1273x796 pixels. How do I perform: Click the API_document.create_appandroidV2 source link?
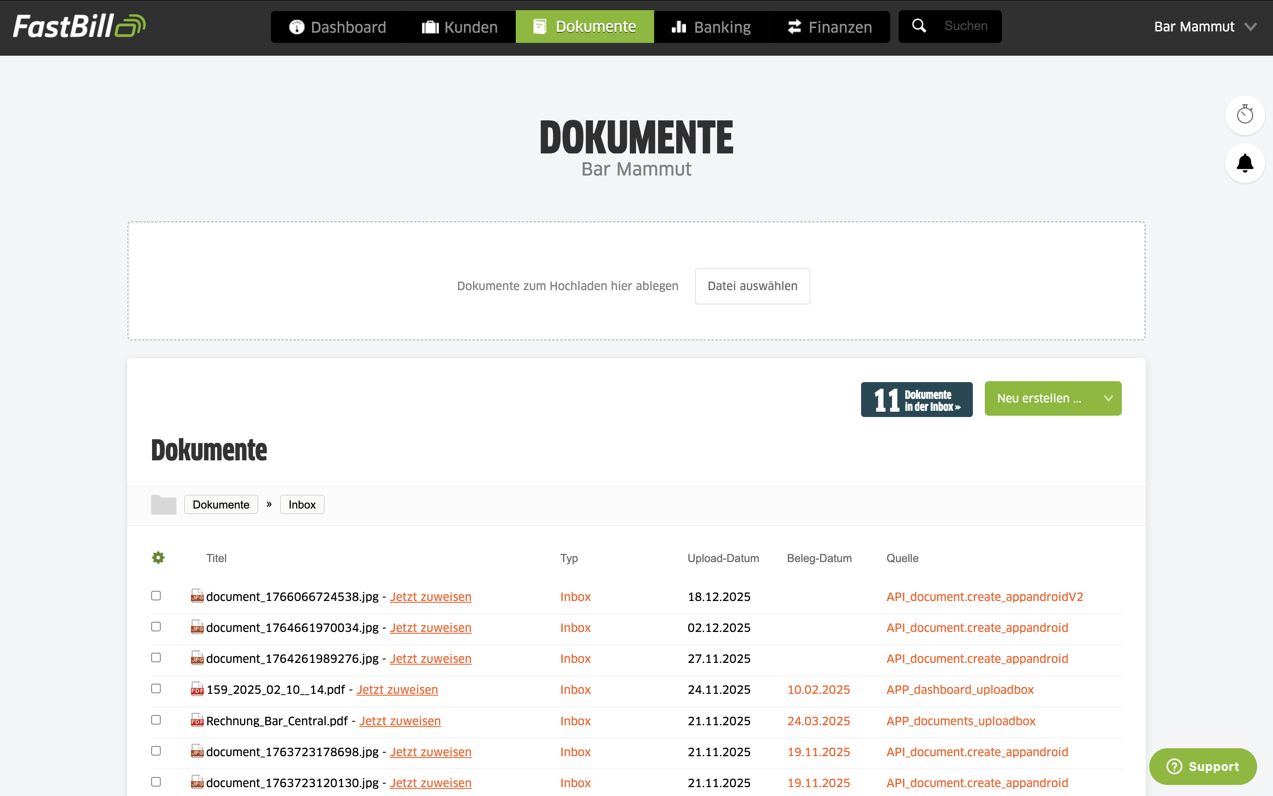click(985, 597)
